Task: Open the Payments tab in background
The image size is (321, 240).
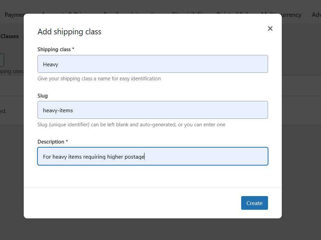Action: pos(14,15)
